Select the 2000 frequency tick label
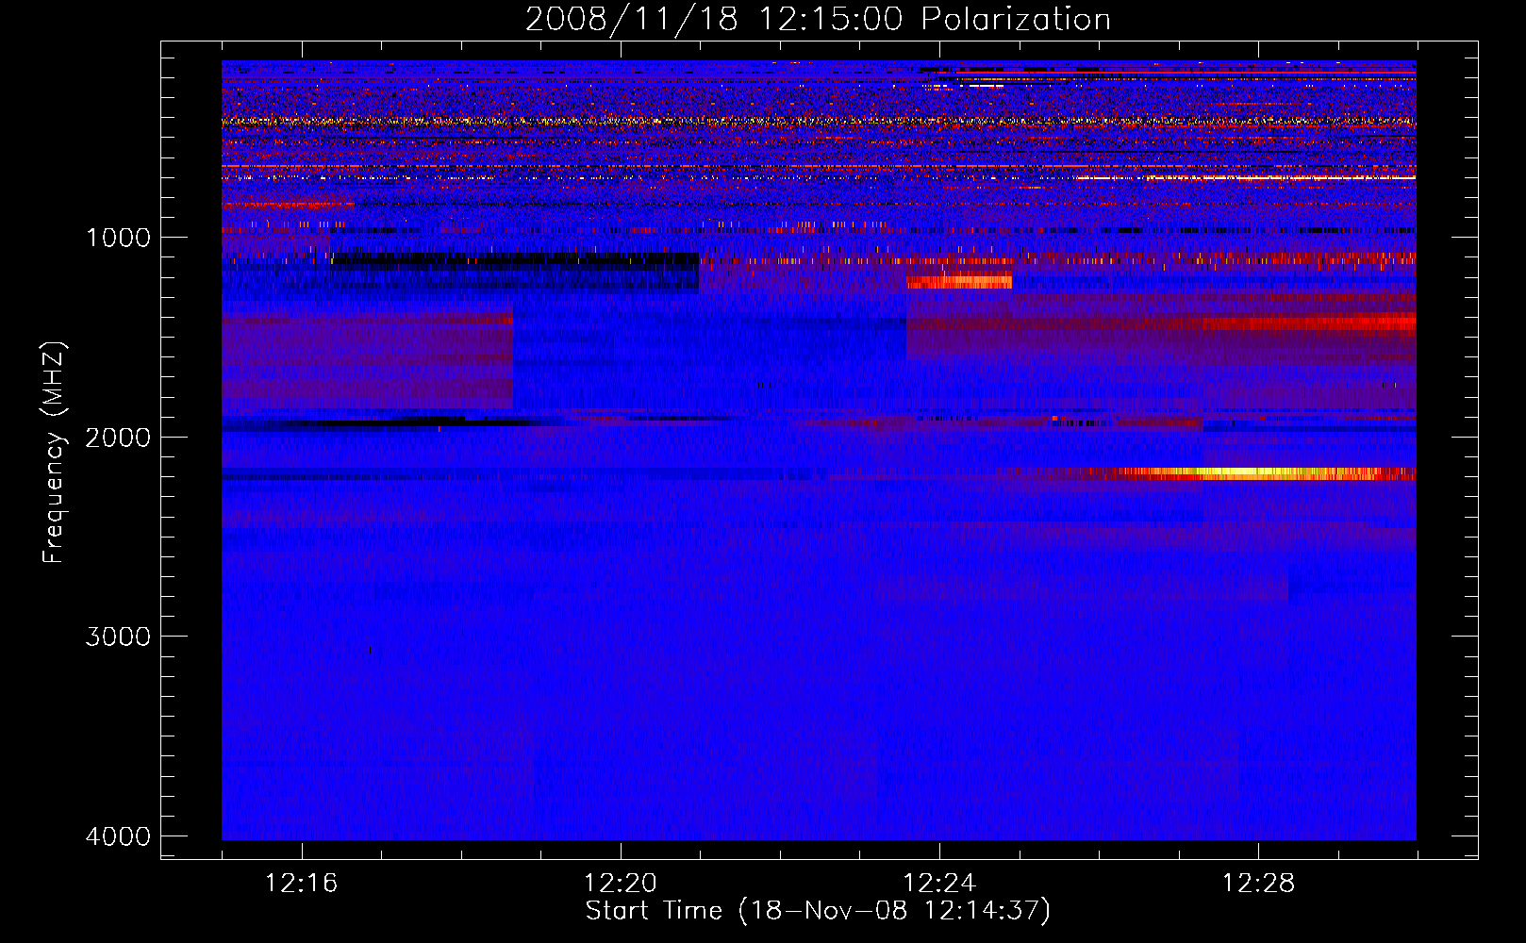The image size is (1526, 943). (118, 437)
